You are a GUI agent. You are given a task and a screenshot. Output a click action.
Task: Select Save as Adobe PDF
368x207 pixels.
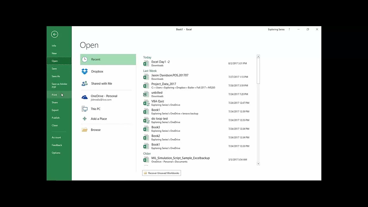click(x=59, y=85)
